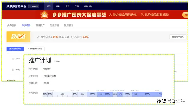This screenshot has width=189, height=106.
Task: Select the 115% segment starting at 23:00
Action: [x=160, y=94]
